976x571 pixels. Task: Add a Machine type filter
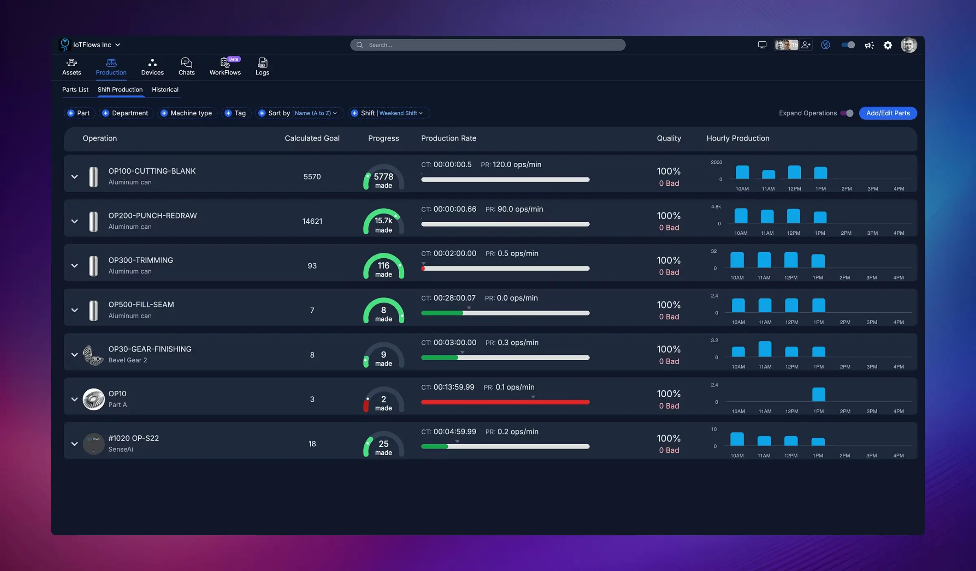(x=187, y=113)
